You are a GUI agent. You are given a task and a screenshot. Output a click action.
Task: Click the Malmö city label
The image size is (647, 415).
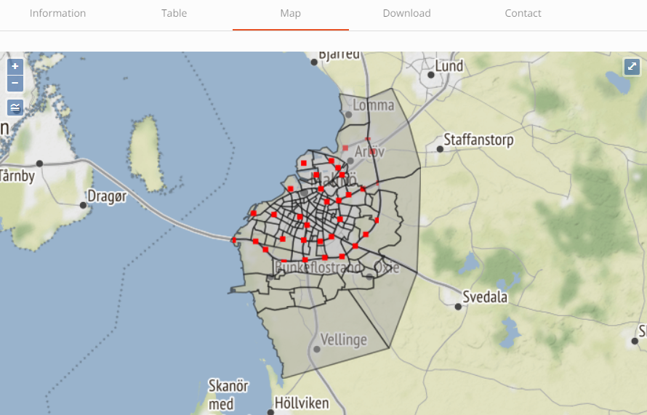click(333, 180)
